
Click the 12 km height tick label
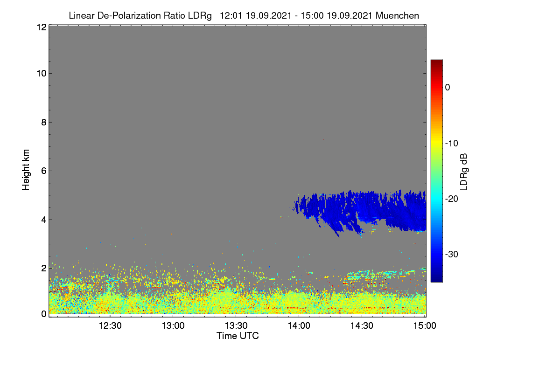41,27
